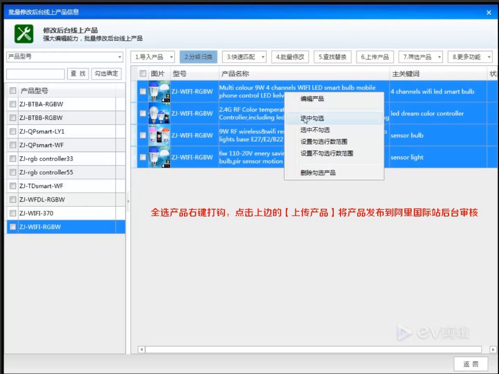Image resolution: width=499 pixels, height=374 pixels.
Task: Click the 产品名称 column header
Action: click(x=304, y=74)
